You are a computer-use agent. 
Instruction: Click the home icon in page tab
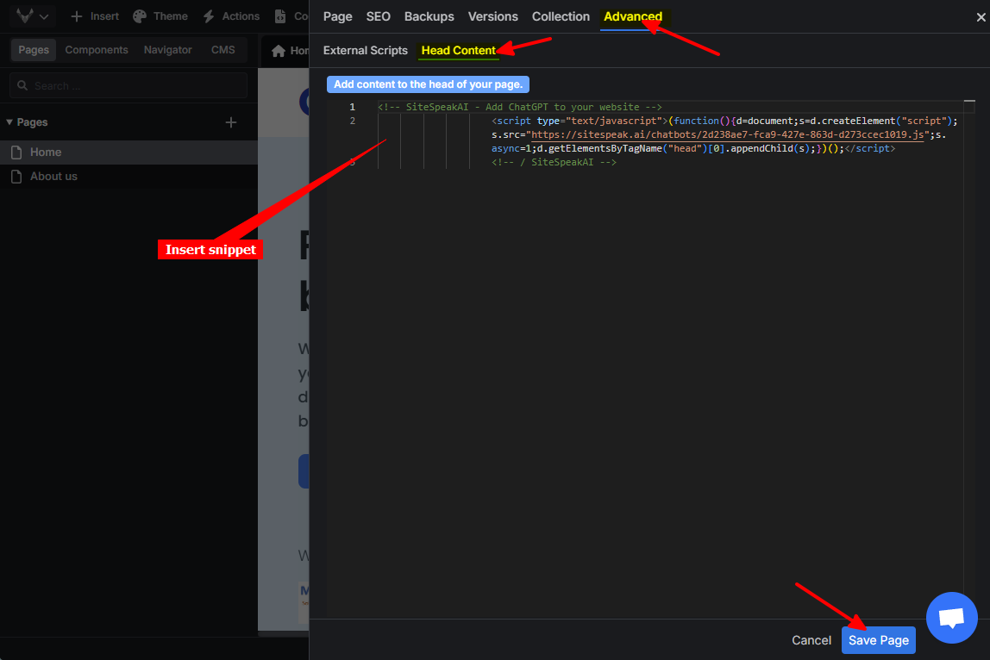click(x=279, y=51)
